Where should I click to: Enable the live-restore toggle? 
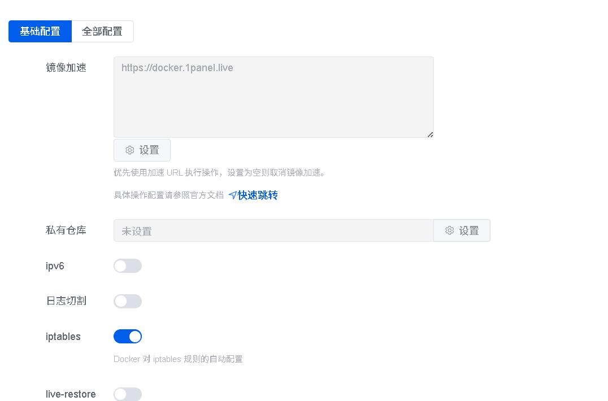pyautogui.click(x=128, y=394)
